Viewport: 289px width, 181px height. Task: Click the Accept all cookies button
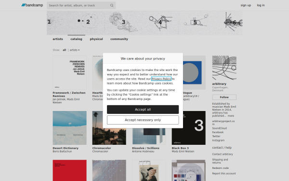[x=143, y=110]
